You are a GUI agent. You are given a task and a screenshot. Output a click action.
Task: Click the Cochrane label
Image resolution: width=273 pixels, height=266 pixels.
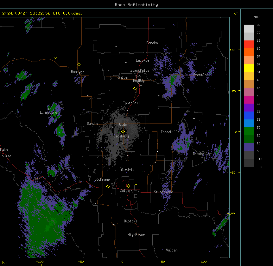tap(102, 179)
